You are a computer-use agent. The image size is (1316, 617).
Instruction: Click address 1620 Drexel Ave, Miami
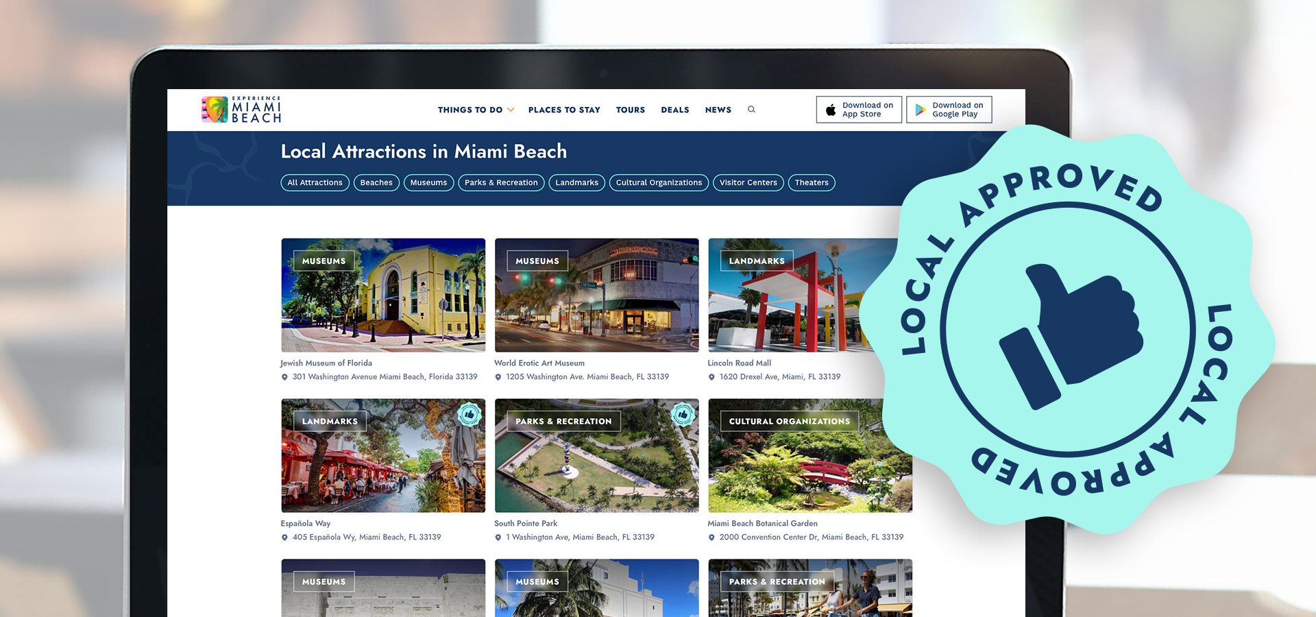(780, 377)
